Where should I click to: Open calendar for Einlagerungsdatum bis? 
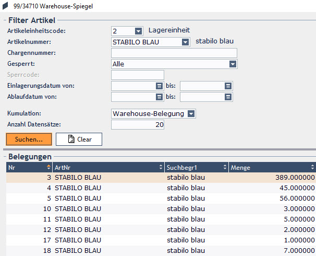pyautogui.click(x=228, y=86)
